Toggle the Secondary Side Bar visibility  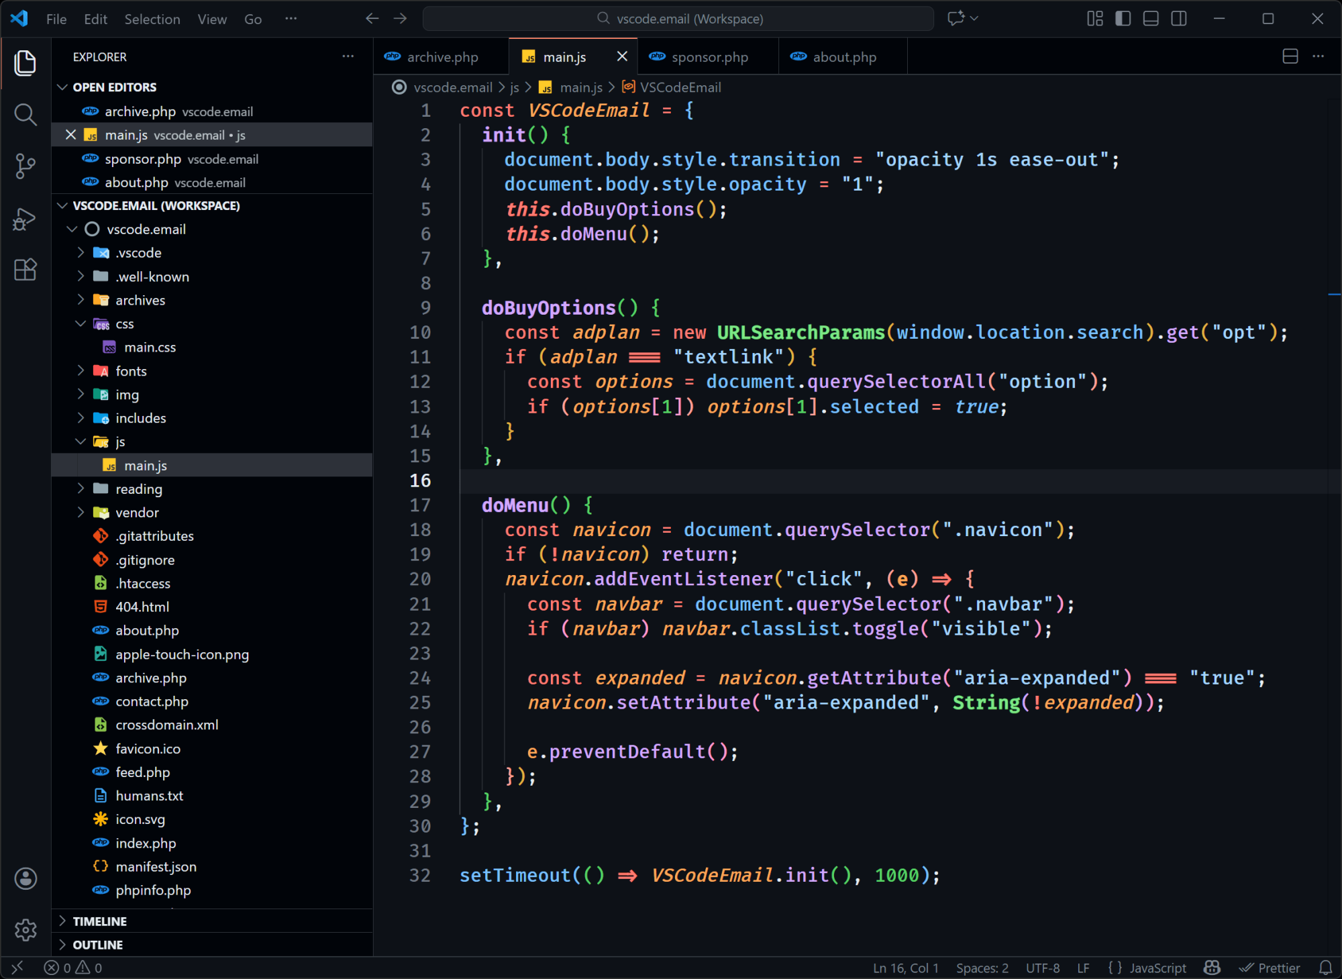1180,18
